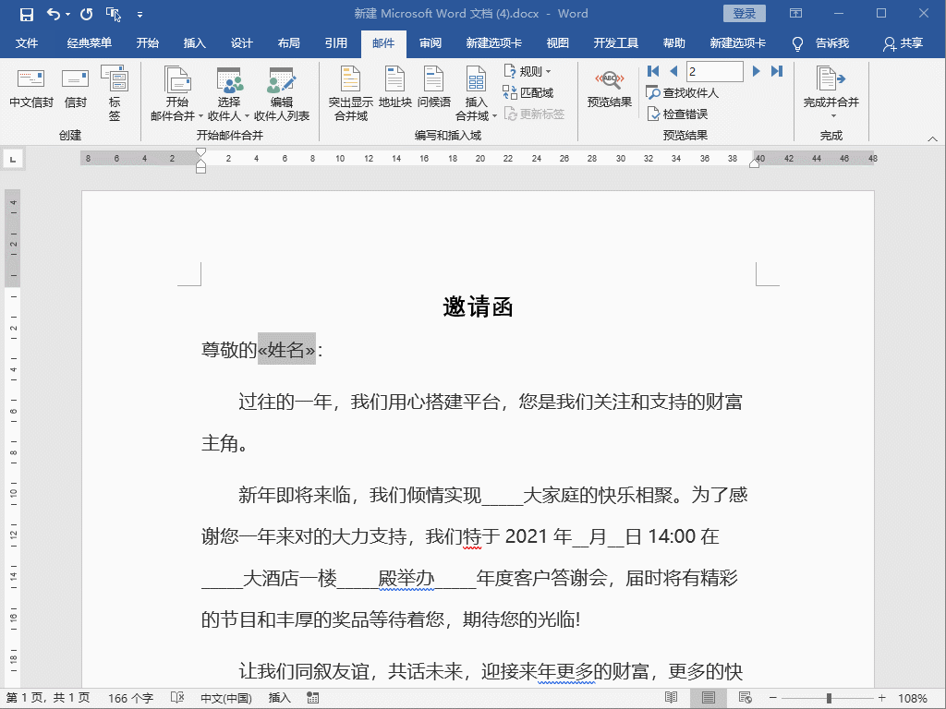Switch to the 设计 tab
946x709 pixels.
pyautogui.click(x=241, y=42)
